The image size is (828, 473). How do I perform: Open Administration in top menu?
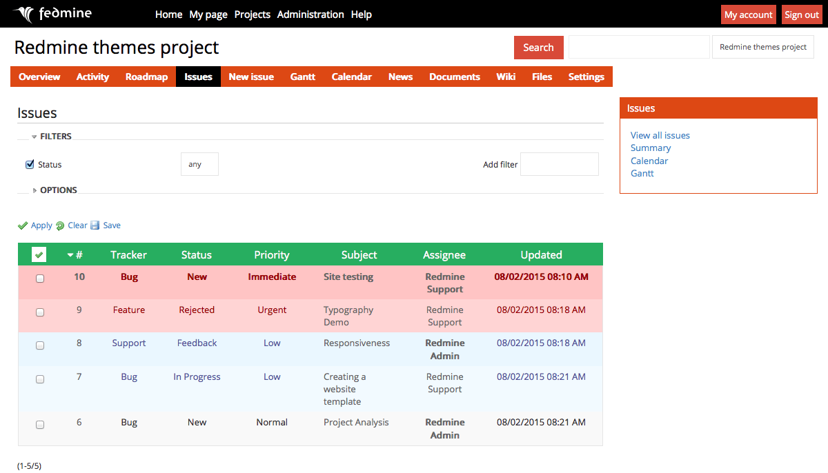[x=310, y=14]
